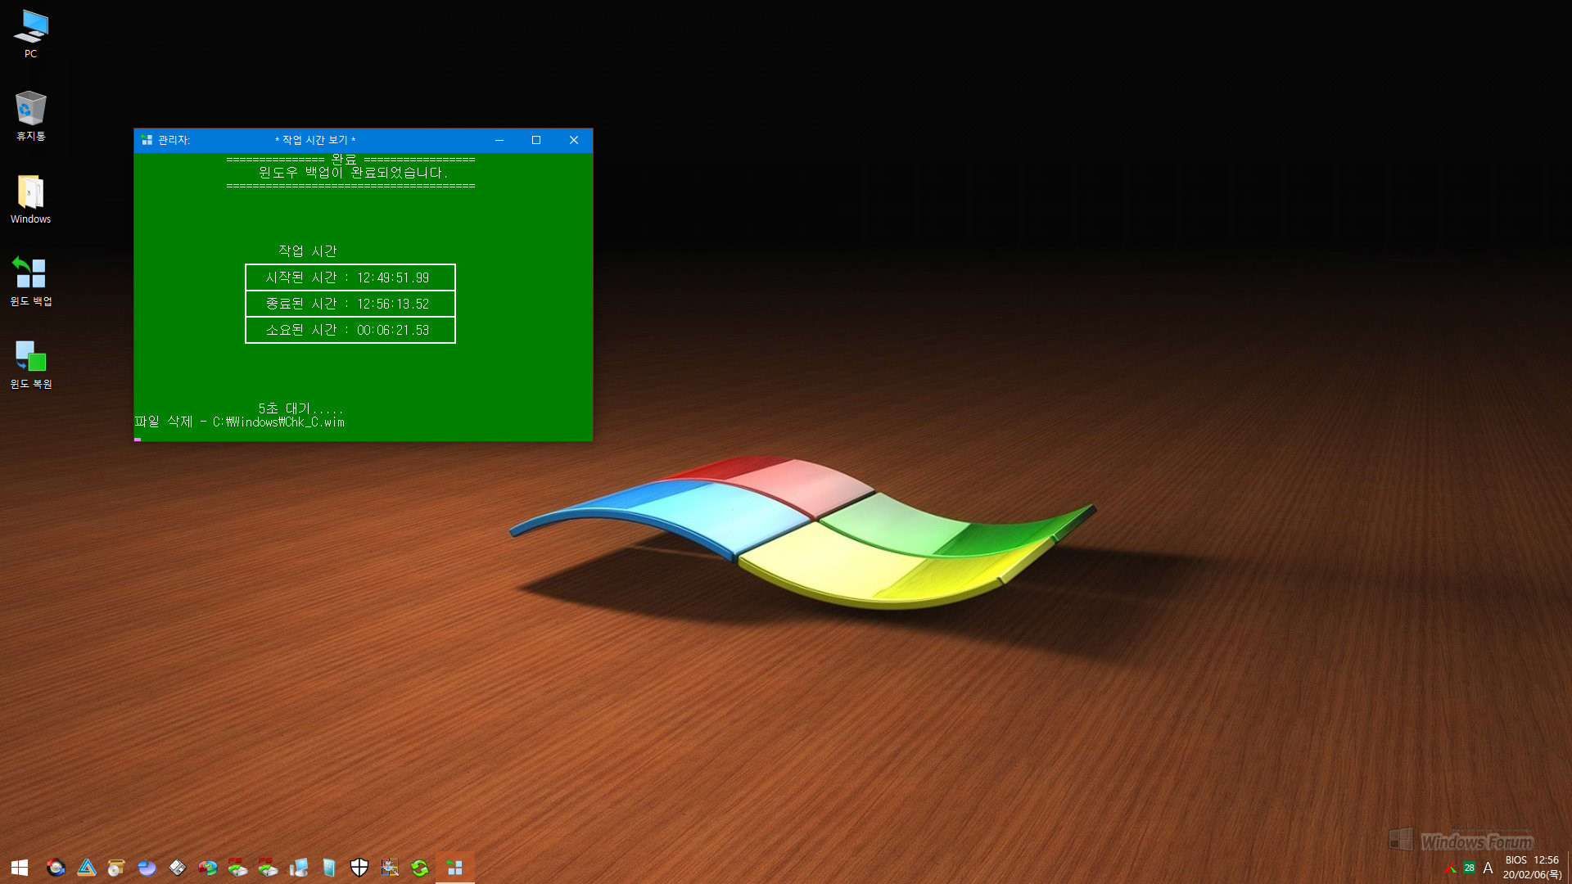Open the colored-square tools taskbar icon
The image size is (1572, 884).
389,868
